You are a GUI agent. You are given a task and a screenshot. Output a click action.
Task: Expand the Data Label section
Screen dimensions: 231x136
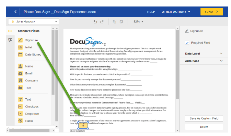(x=204, y=54)
